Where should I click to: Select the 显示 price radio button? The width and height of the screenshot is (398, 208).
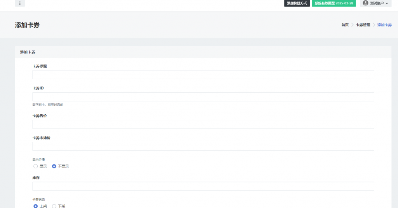coord(35,166)
